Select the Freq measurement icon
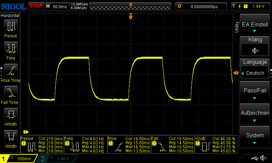Image resolution: width=272 pixels, height=163 pixels. (x=11, y=49)
